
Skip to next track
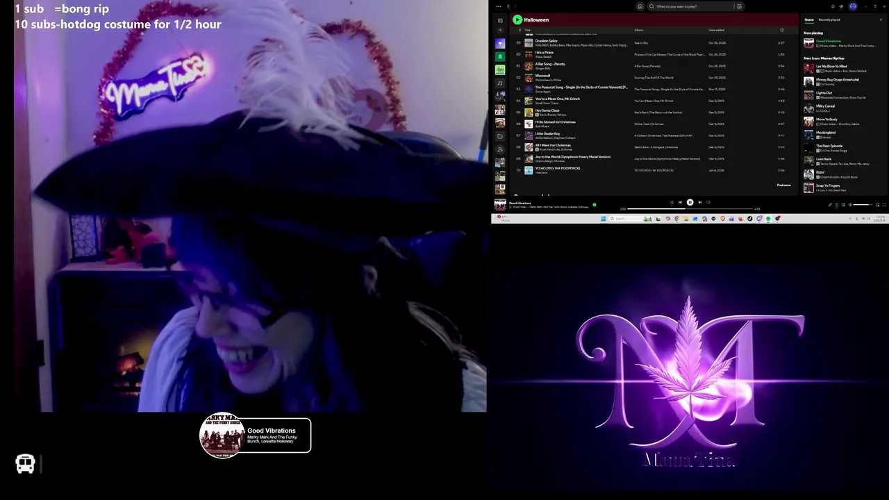click(x=700, y=202)
